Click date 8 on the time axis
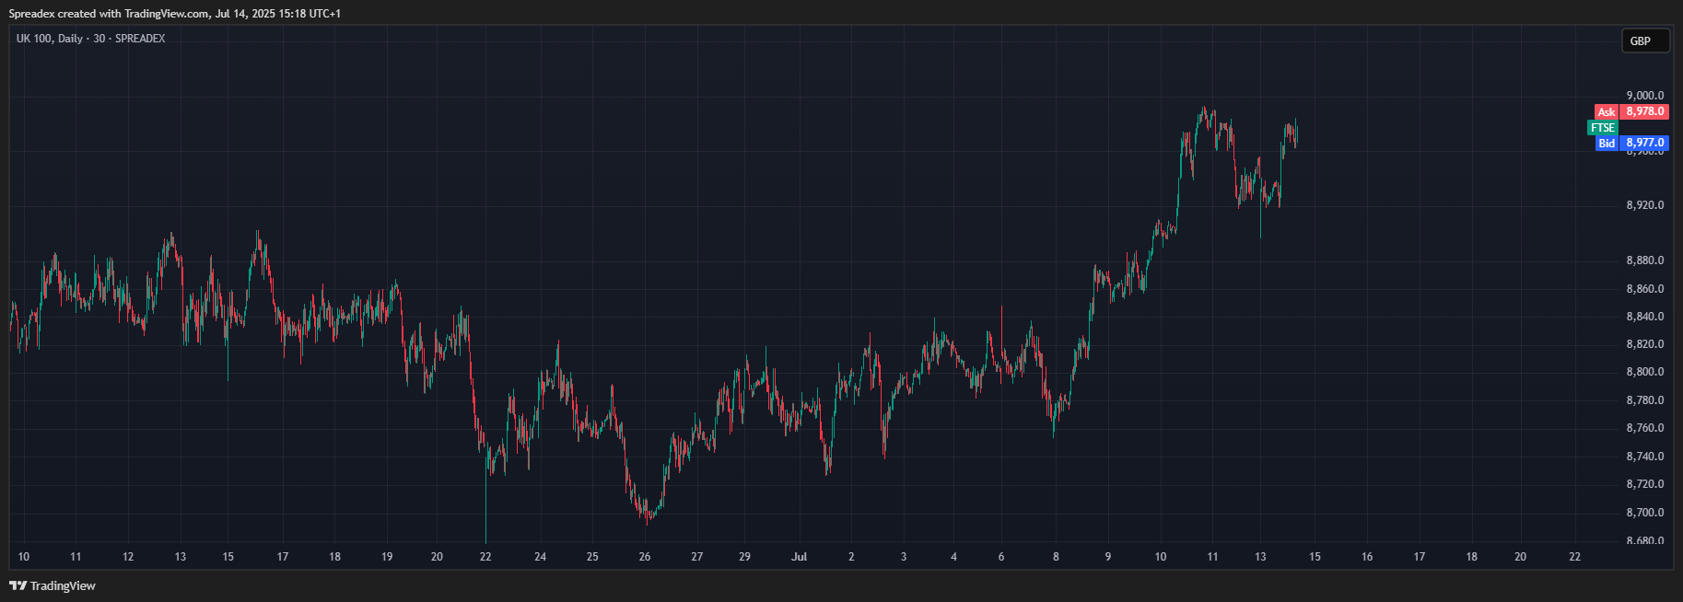1683x602 pixels. click(x=1056, y=557)
